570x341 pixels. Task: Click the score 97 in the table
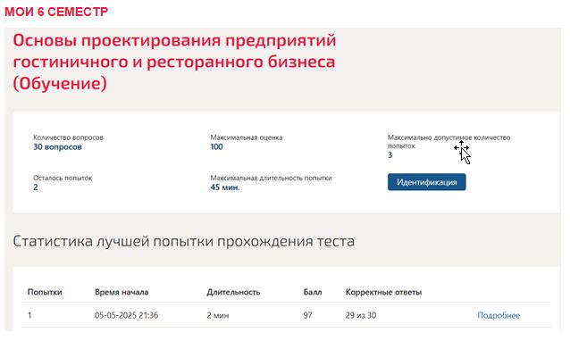[308, 315]
